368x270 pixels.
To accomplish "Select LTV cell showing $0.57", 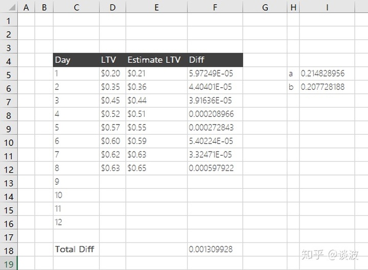I will coord(112,128).
